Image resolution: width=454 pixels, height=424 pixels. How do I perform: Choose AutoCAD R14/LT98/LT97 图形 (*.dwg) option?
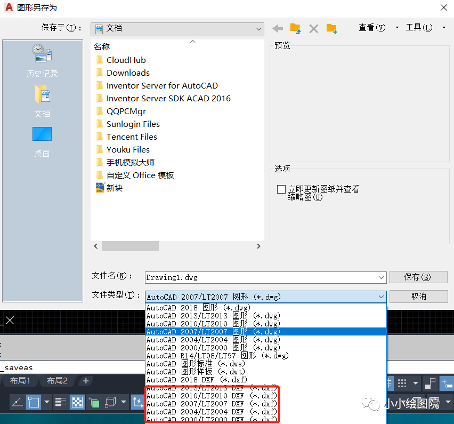click(x=265, y=356)
